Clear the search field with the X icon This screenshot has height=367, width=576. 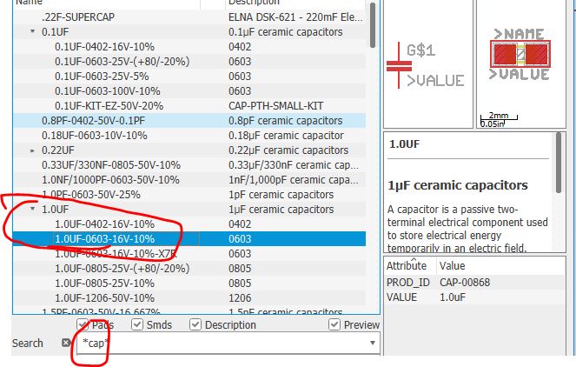point(66,344)
